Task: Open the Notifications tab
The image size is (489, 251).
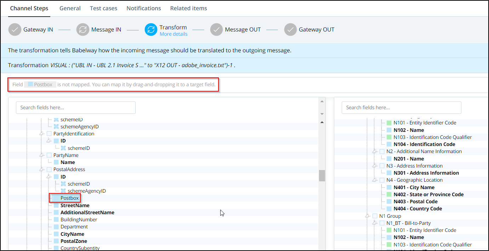Action: pos(143,8)
